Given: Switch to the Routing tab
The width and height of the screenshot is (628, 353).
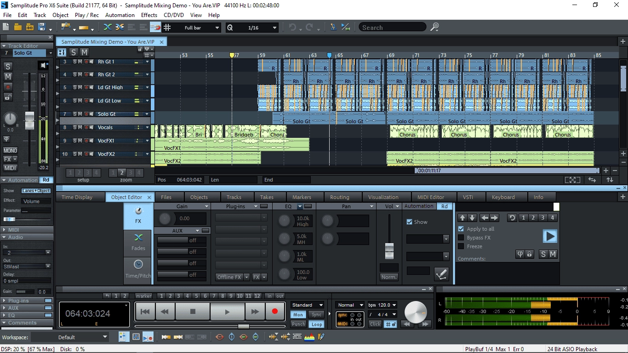Looking at the screenshot, I should 339,197.
